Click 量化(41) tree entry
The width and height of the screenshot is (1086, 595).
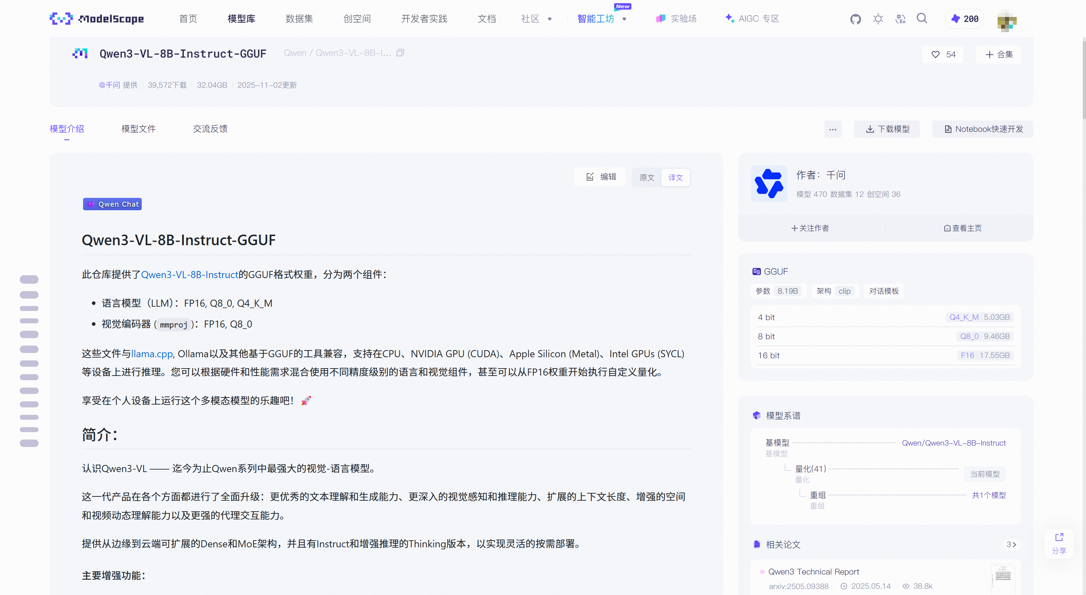[x=810, y=469]
